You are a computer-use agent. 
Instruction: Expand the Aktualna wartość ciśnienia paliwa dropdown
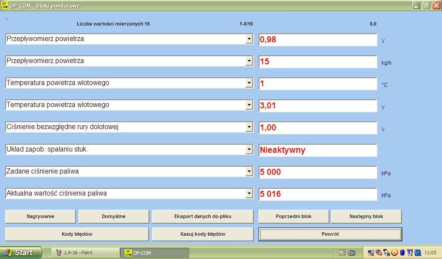249,193
